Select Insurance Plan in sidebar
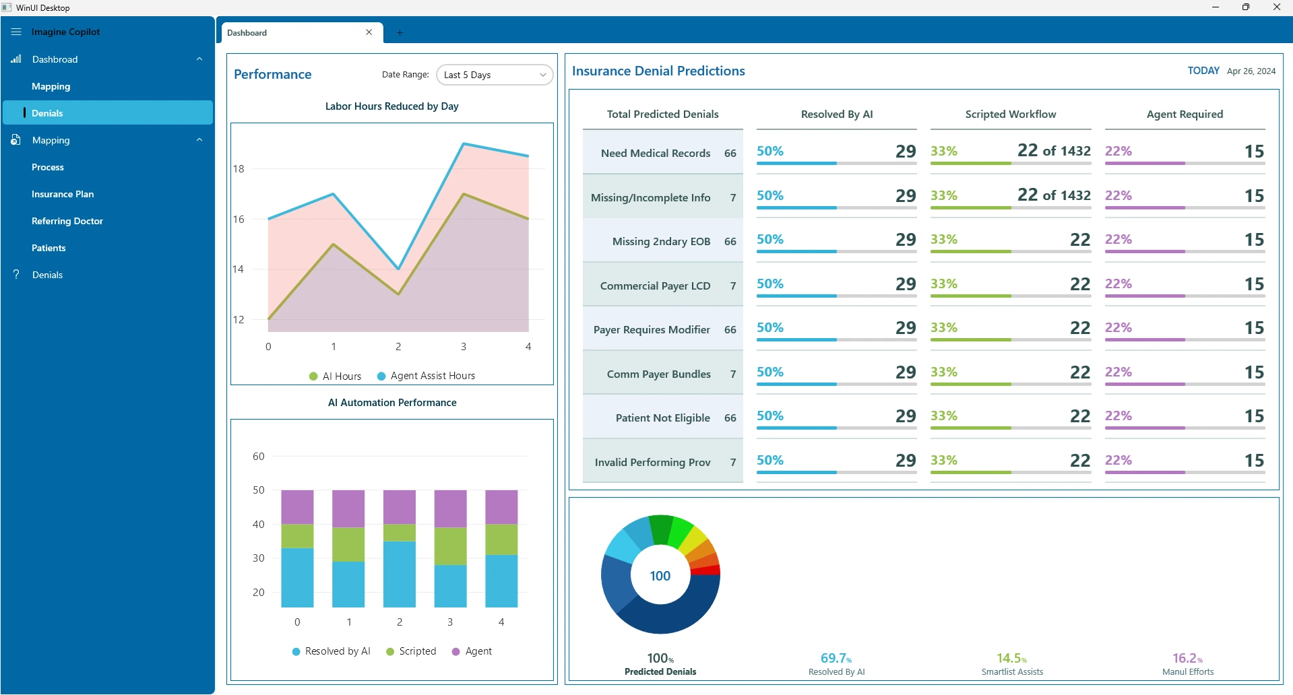Screen dimensions: 1293x695 coord(63,194)
